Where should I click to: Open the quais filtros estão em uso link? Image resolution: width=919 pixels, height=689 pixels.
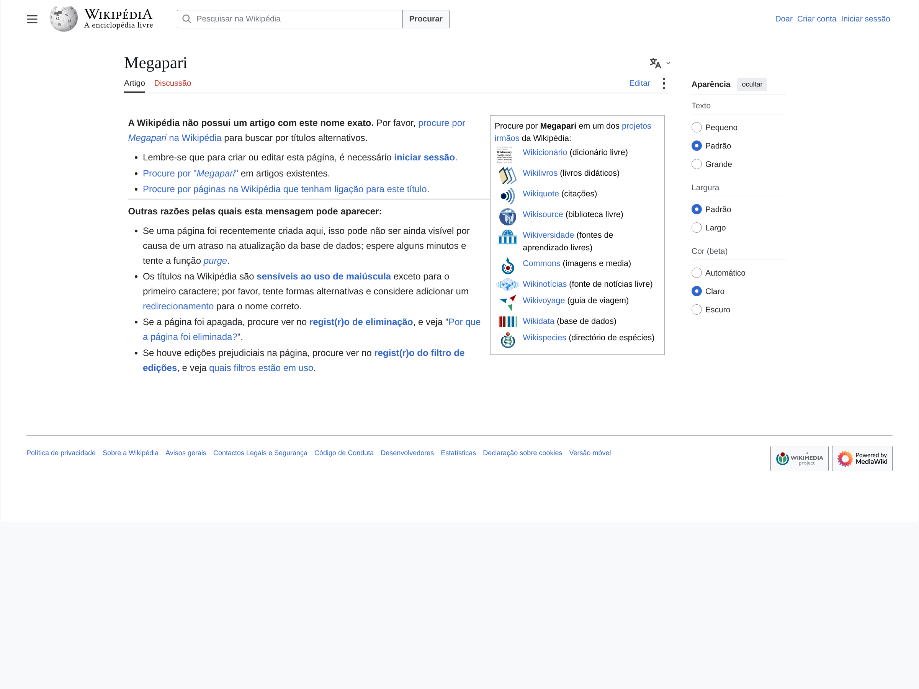261,368
